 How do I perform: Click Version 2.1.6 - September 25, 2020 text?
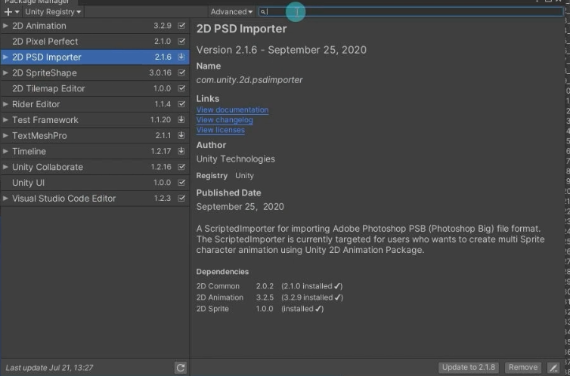(x=281, y=50)
